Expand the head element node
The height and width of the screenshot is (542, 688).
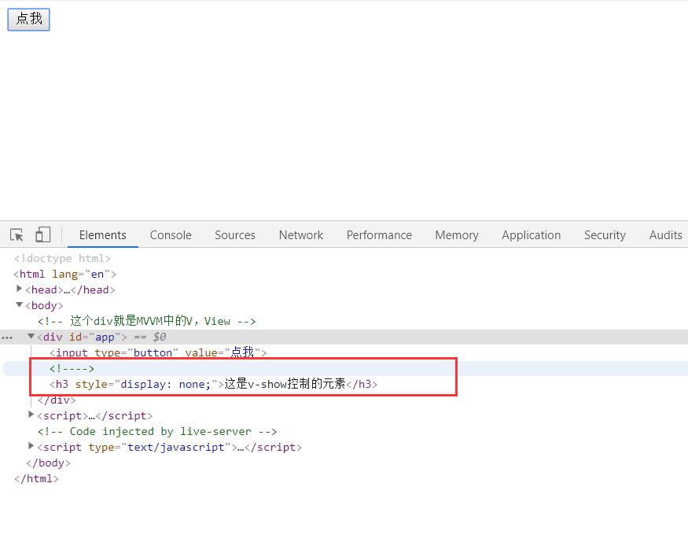[x=19, y=289]
